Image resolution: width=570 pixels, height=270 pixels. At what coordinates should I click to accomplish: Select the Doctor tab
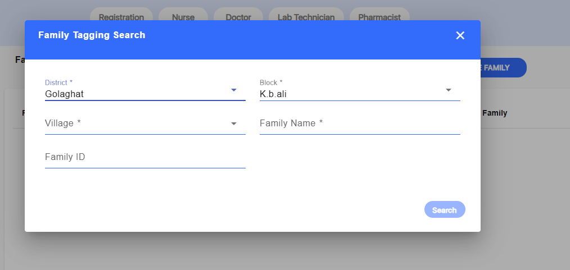[238, 17]
